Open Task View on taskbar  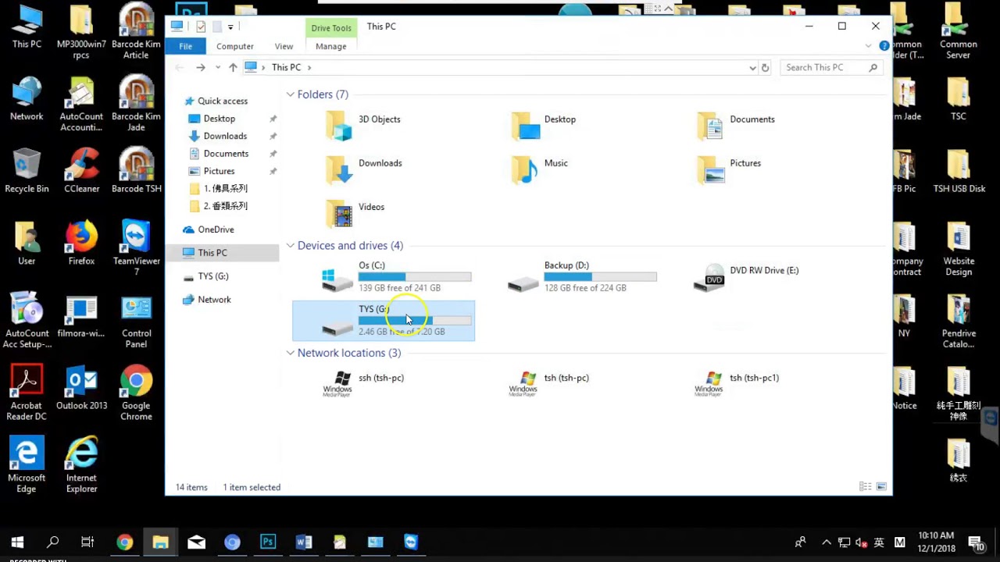click(87, 542)
